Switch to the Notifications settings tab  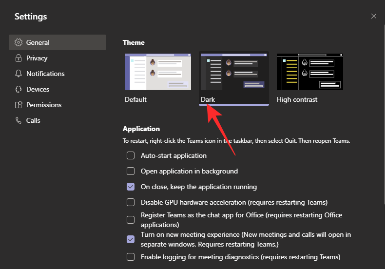point(45,74)
